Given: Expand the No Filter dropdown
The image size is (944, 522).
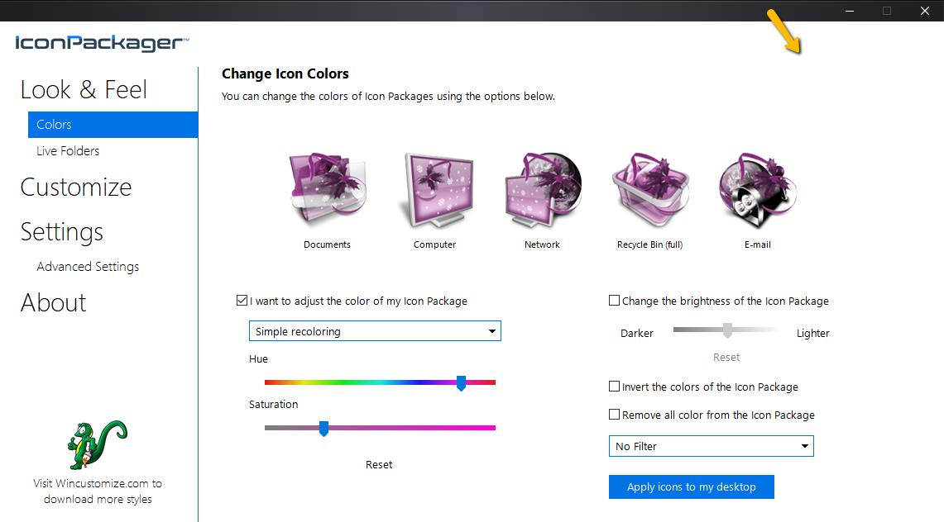Looking at the screenshot, I should [x=711, y=446].
